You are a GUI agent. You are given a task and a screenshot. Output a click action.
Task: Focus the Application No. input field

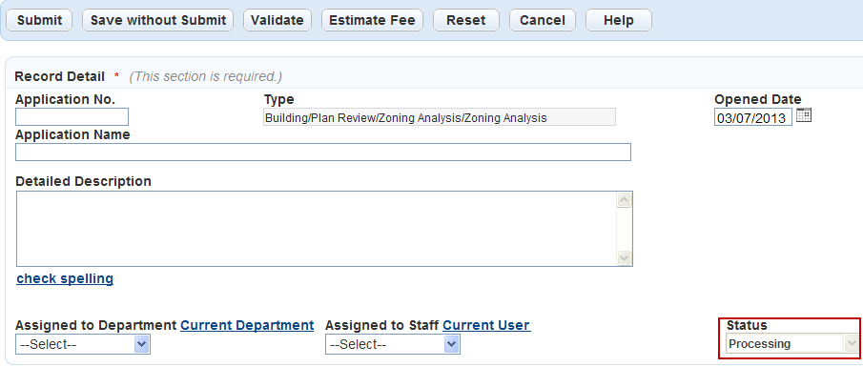point(72,116)
